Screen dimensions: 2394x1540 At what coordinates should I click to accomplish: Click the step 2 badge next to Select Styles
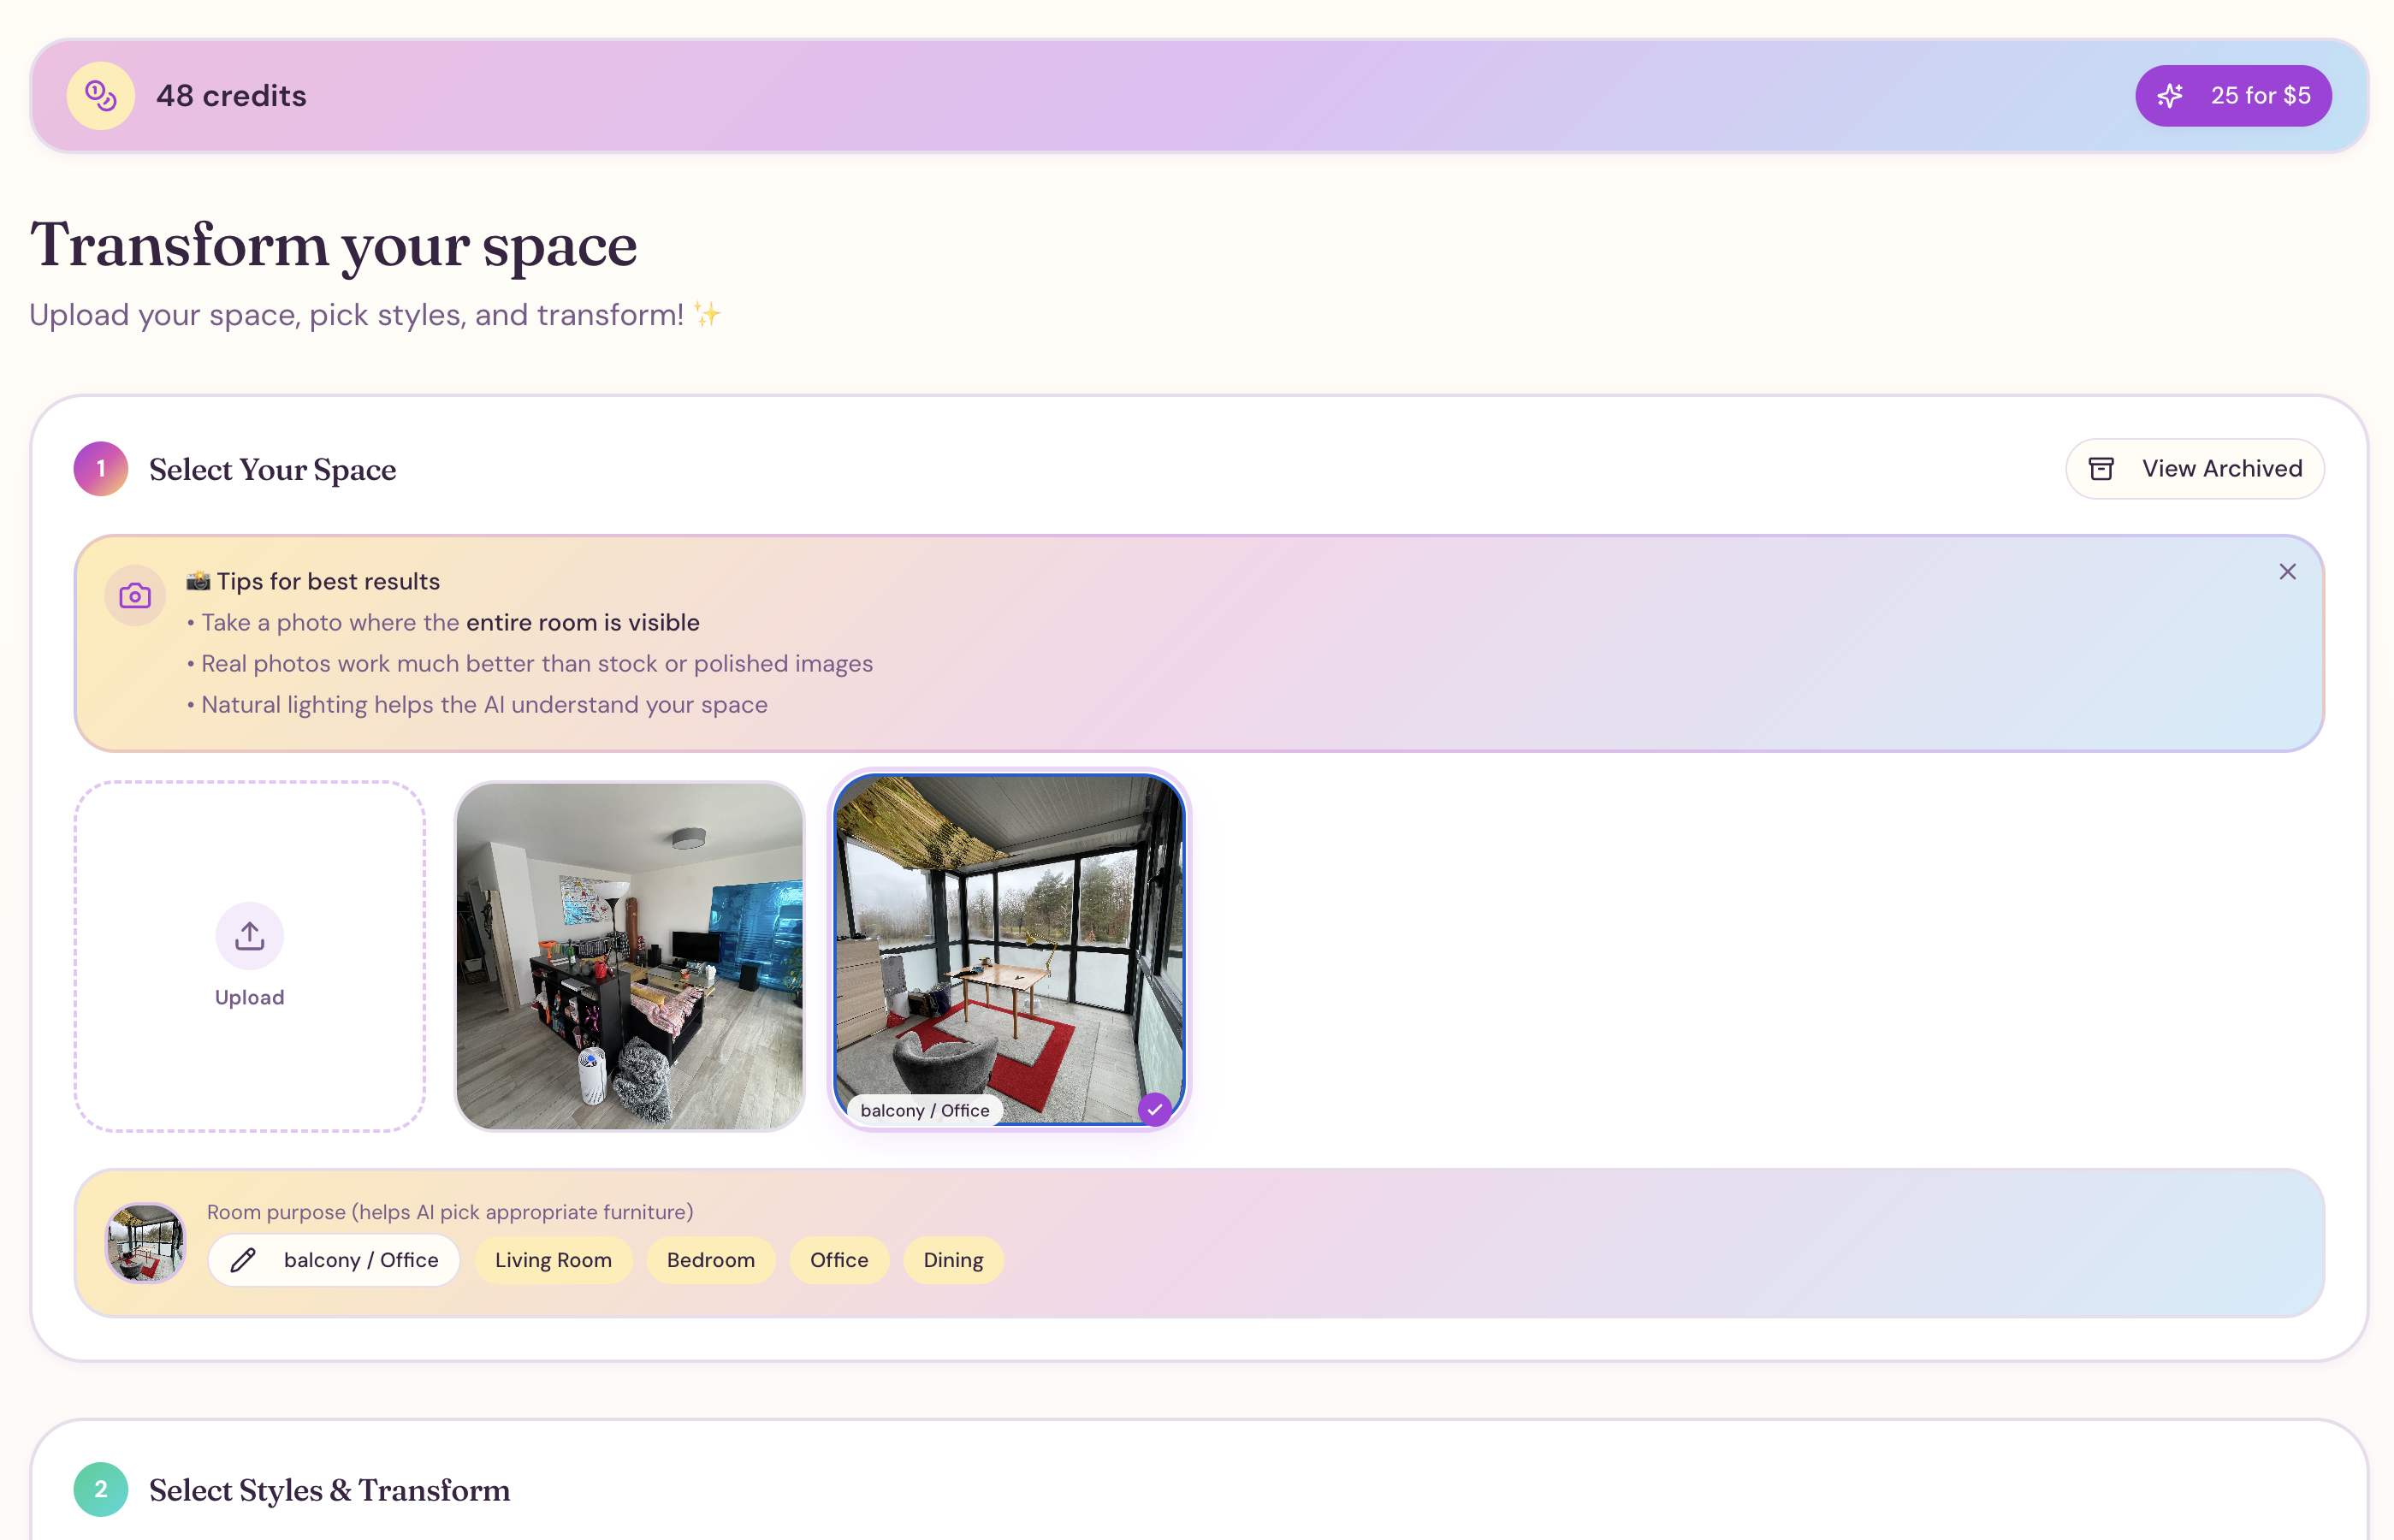click(100, 1489)
